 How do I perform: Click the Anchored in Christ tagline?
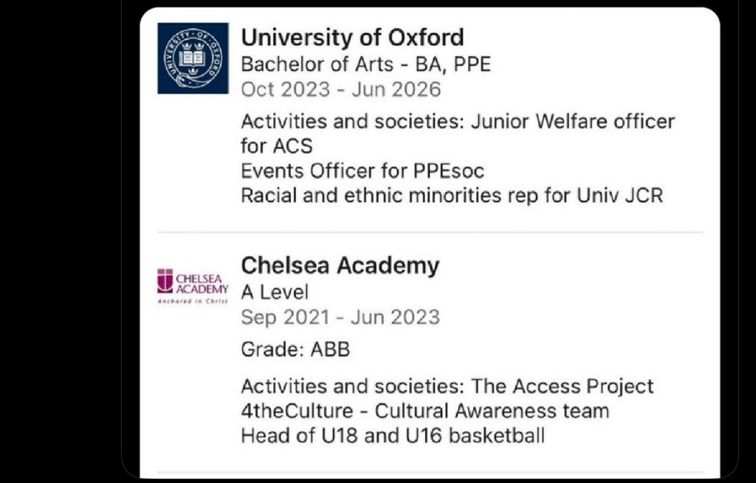click(192, 300)
